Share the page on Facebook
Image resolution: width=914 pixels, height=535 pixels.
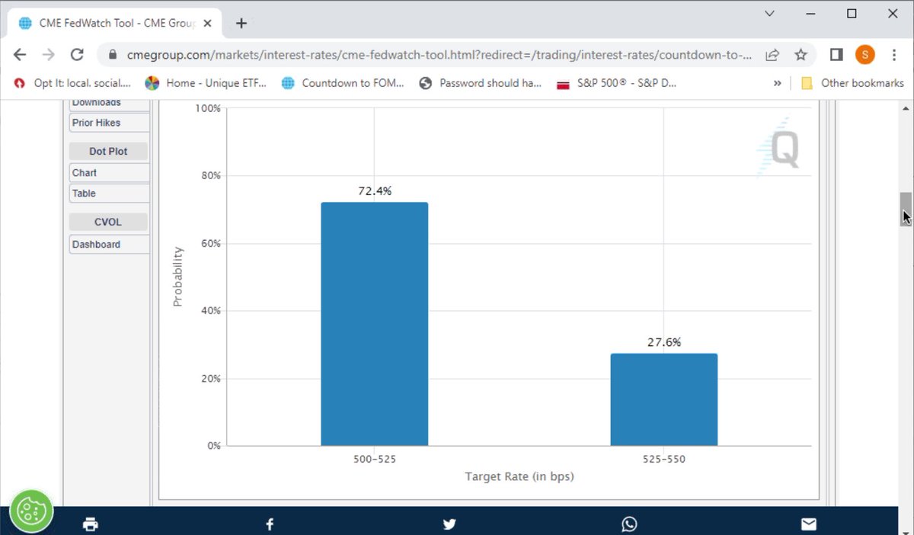tap(270, 524)
